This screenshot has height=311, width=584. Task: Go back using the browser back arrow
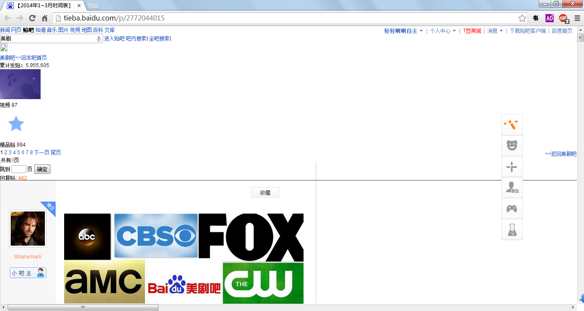(7, 18)
